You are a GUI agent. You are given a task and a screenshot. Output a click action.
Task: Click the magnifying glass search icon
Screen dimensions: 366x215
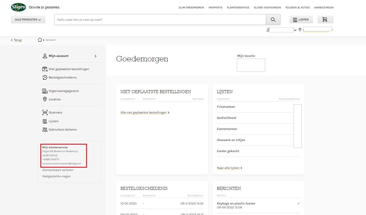click(x=273, y=20)
